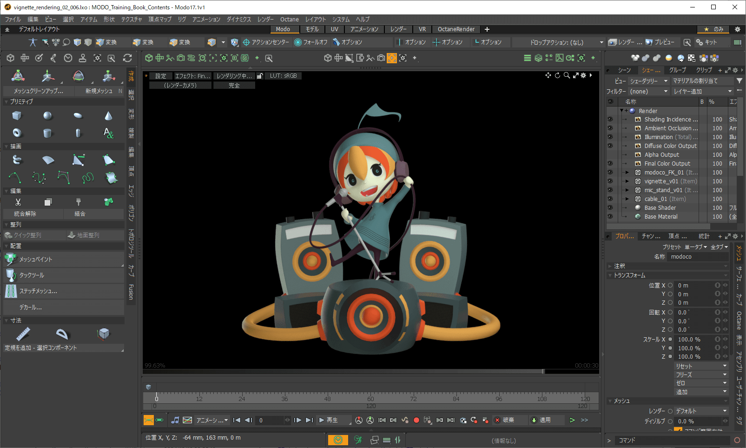
Task: Select the Capsule primitive tool
Action: point(78,133)
